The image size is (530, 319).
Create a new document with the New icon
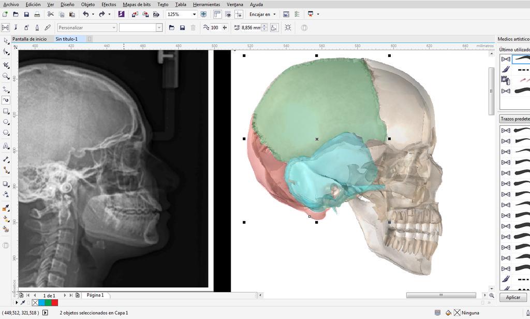pos(5,14)
